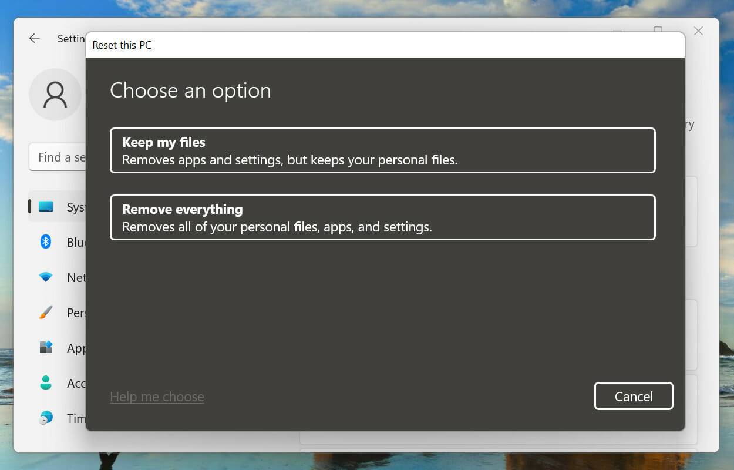This screenshot has height=470, width=734.
Task: Open Accounts settings
Action: 65,383
